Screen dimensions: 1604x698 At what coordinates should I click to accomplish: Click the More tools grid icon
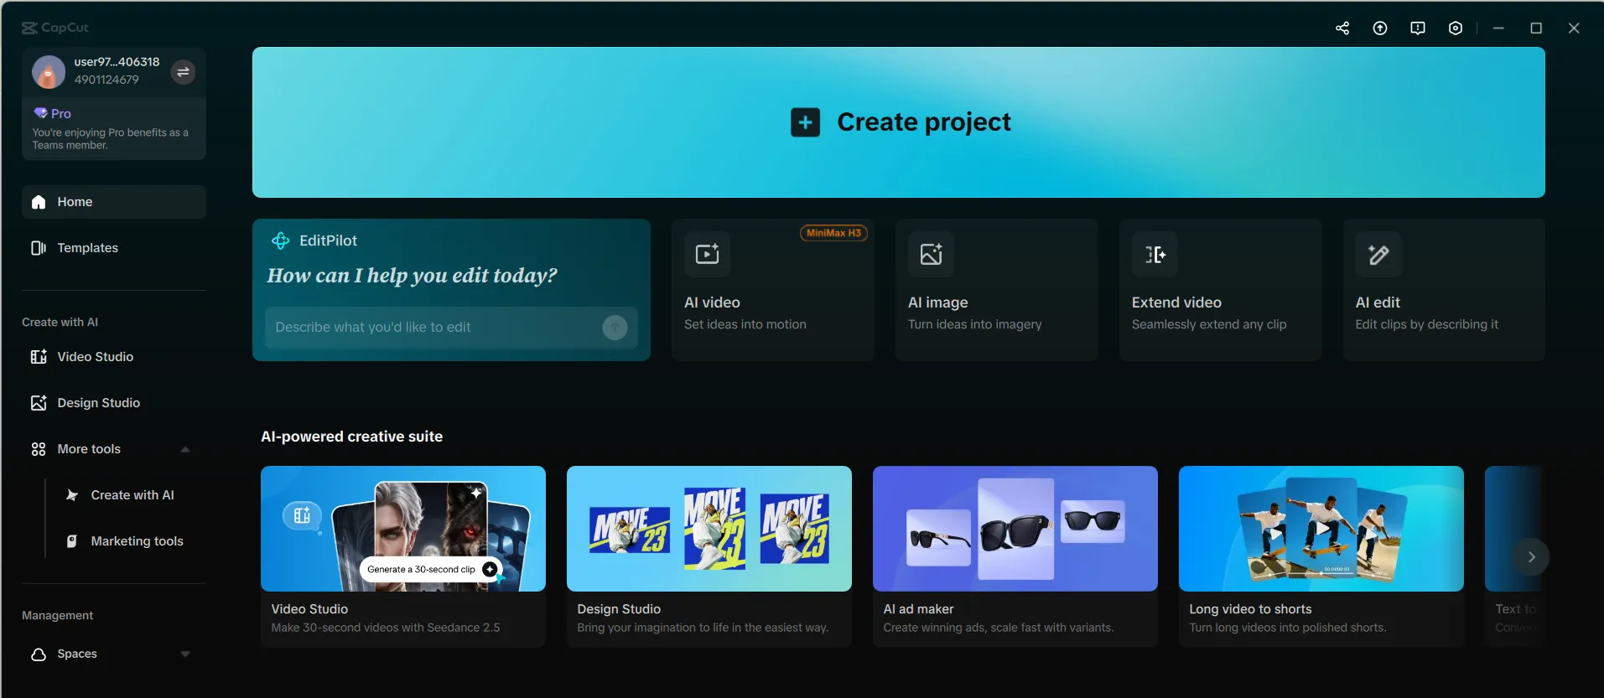tap(39, 449)
